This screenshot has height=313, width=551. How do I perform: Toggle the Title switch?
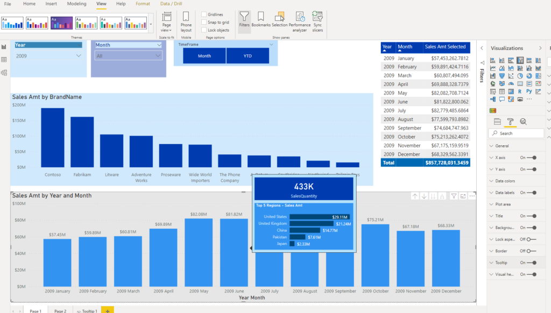[533, 216]
